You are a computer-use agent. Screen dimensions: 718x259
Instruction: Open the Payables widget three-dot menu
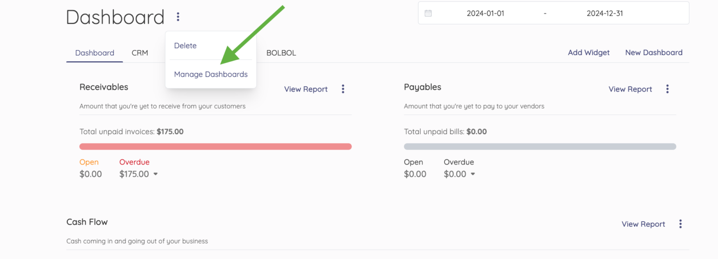point(668,89)
